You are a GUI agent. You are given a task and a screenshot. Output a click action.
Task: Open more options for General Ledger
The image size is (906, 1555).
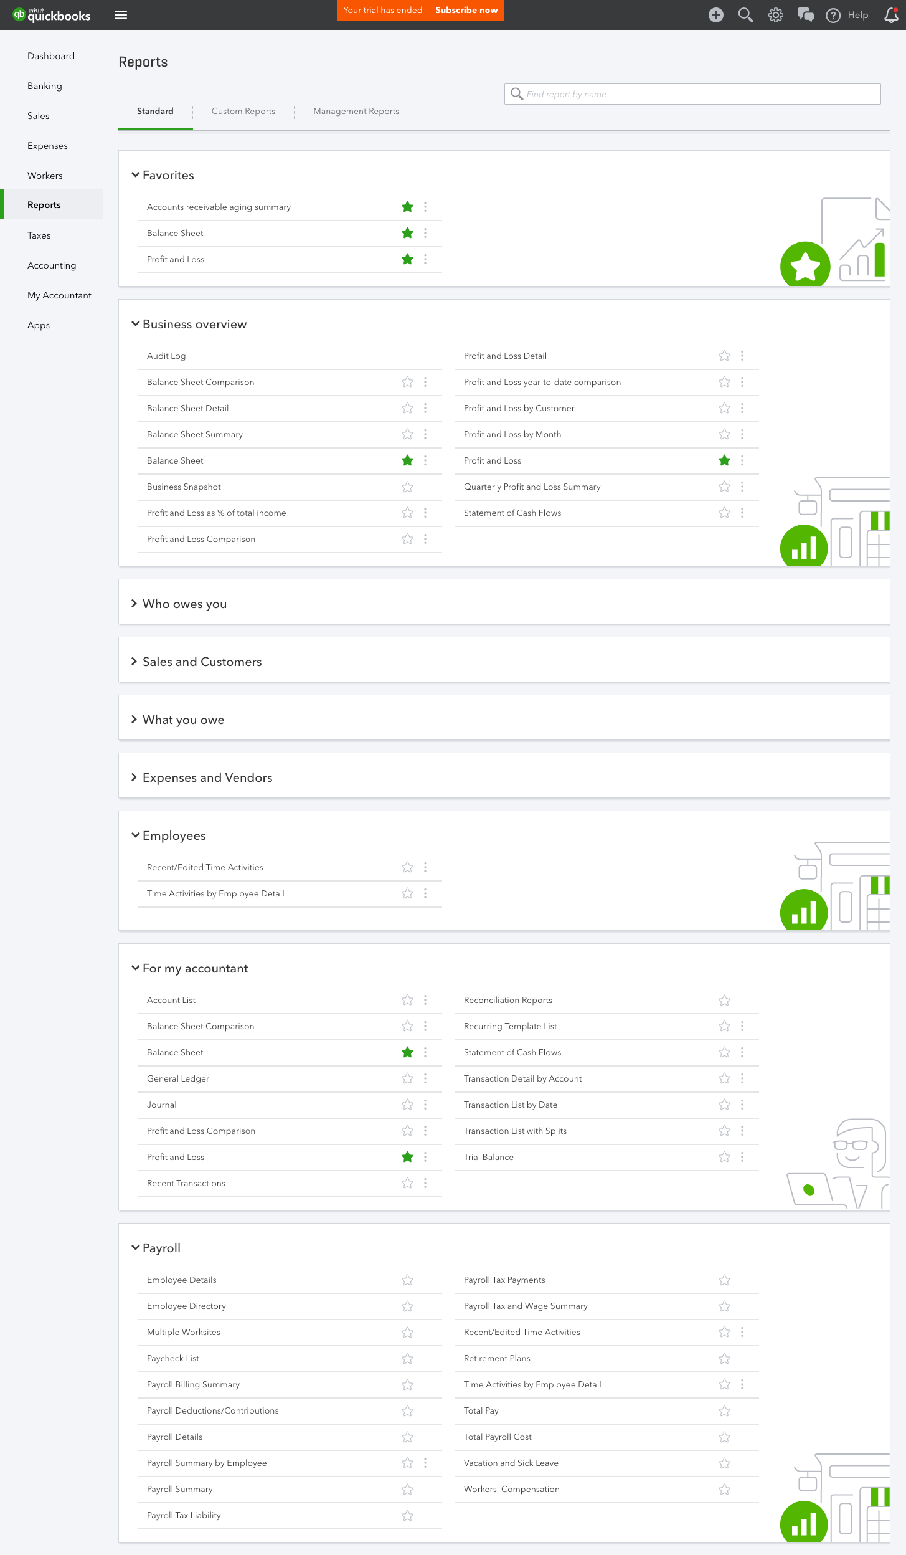[x=425, y=1078]
